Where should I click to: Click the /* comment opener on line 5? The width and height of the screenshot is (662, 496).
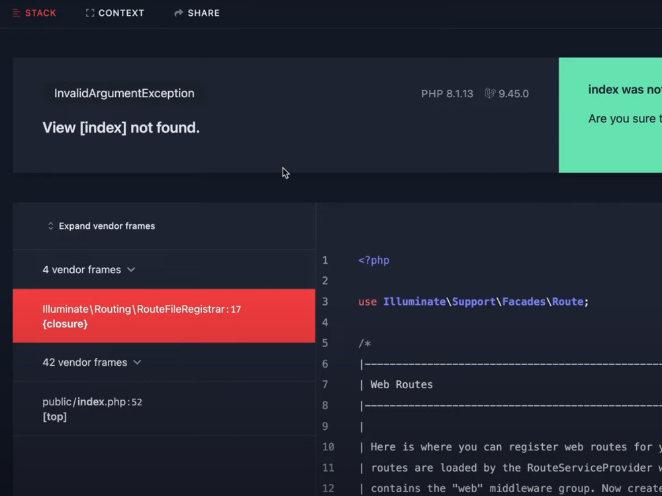click(365, 343)
